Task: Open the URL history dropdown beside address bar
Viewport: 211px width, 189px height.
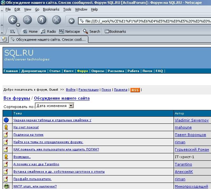Action: (x=72, y=21)
